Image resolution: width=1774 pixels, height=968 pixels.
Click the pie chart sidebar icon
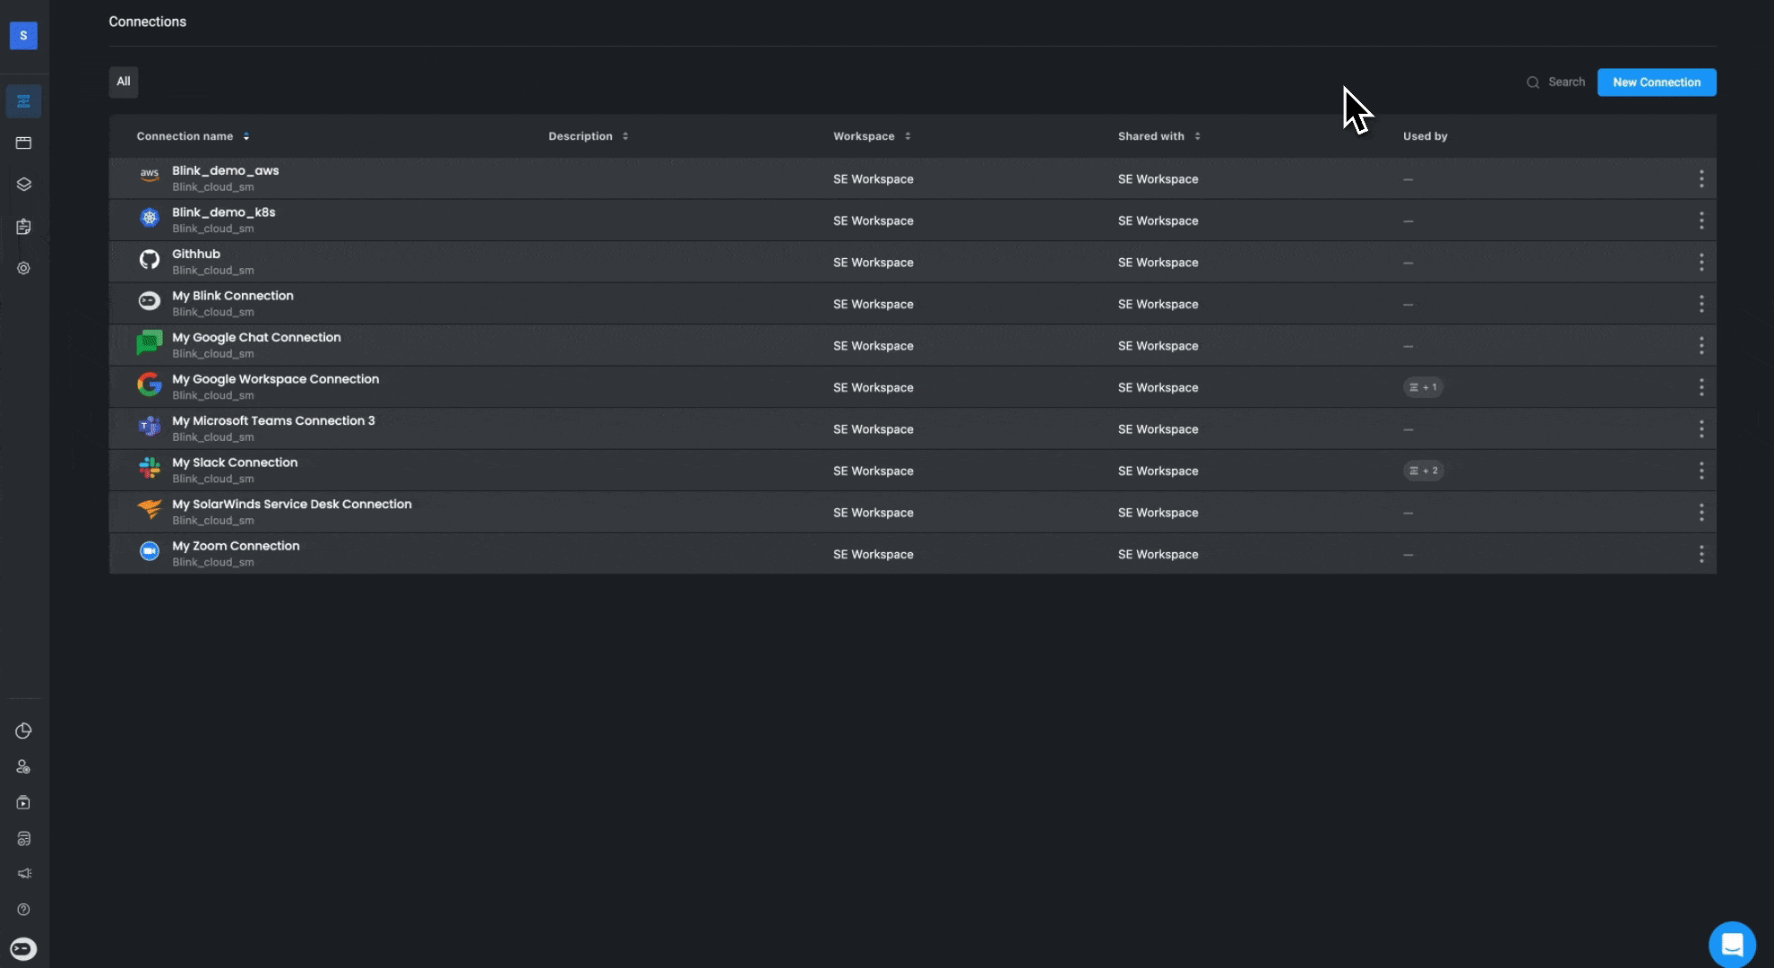coord(23,731)
